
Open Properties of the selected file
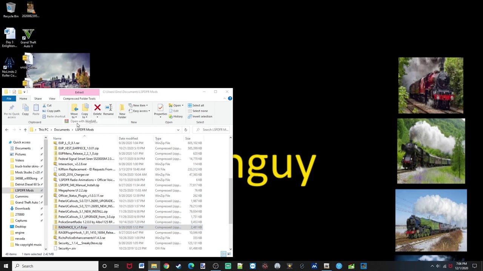pyautogui.click(x=160, y=110)
